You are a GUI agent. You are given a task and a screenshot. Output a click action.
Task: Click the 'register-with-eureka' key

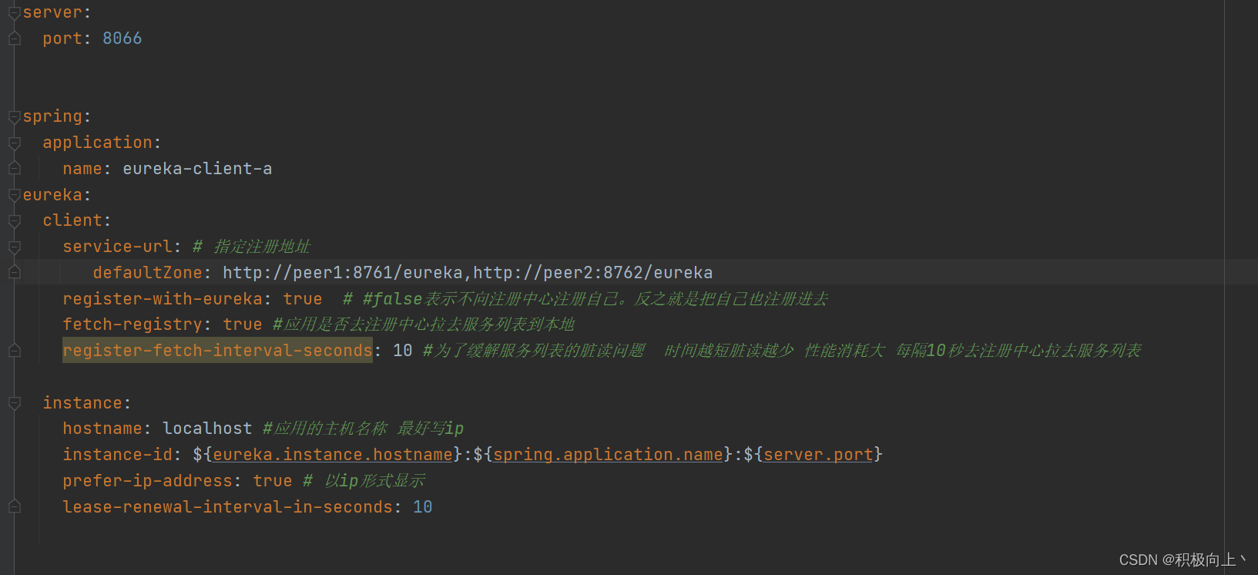pyautogui.click(x=163, y=299)
